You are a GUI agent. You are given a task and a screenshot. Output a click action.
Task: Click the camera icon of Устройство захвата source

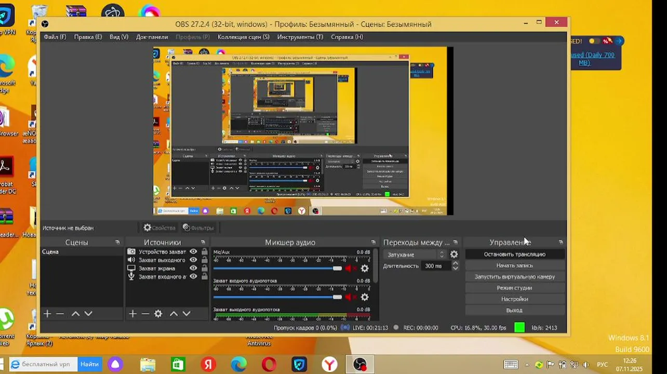click(x=131, y=252)
